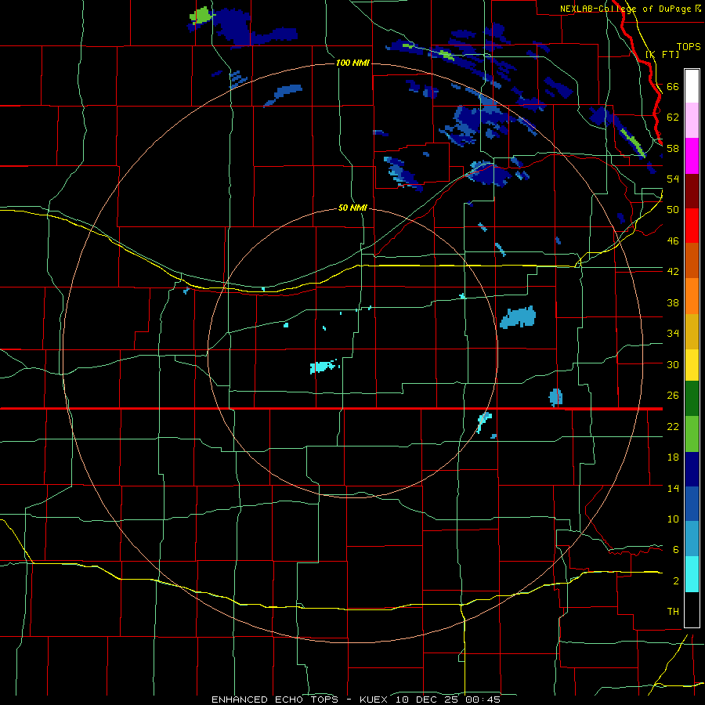The height and width of the screenshot is (705, 705).
Task: Click the white swatch in the tops legend
Action: (x=692, y=86)
